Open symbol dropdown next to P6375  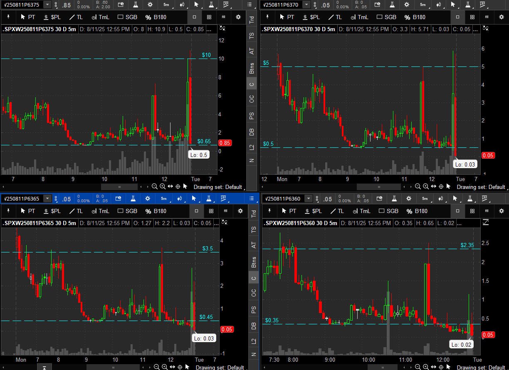47,5
